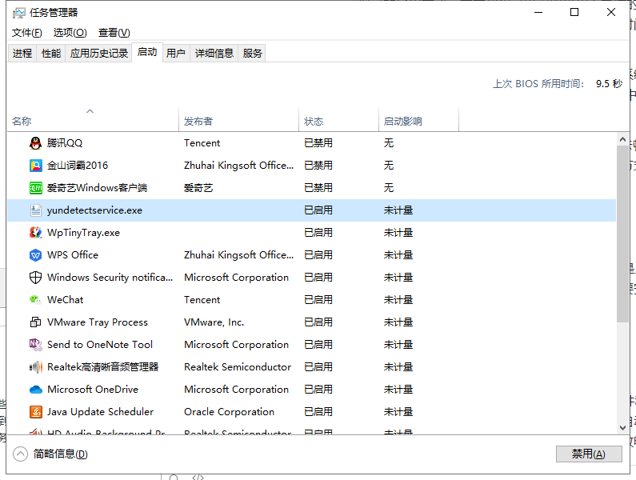Screen dimensions: 636x480
Task: Collapse to 简略信息 view with the circle arrow
Action: (20, 454)
